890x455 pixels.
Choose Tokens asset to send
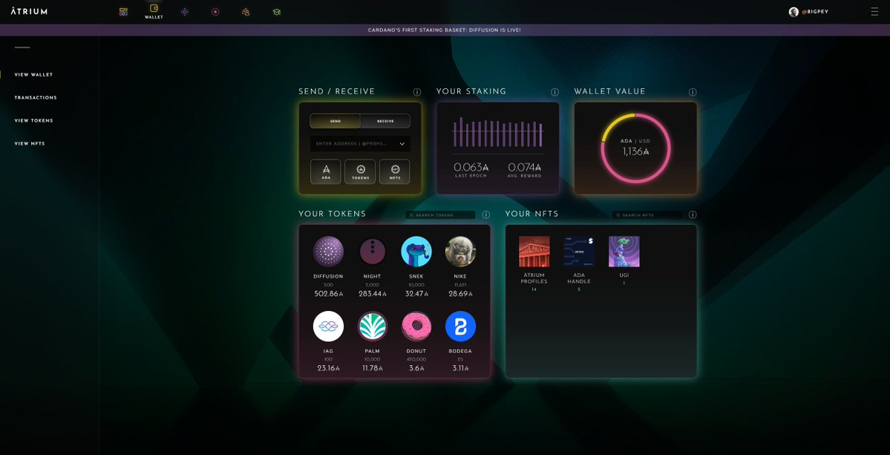coord(360,172)
